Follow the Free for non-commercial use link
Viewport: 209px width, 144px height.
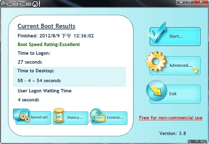click(x=170, y=118)
